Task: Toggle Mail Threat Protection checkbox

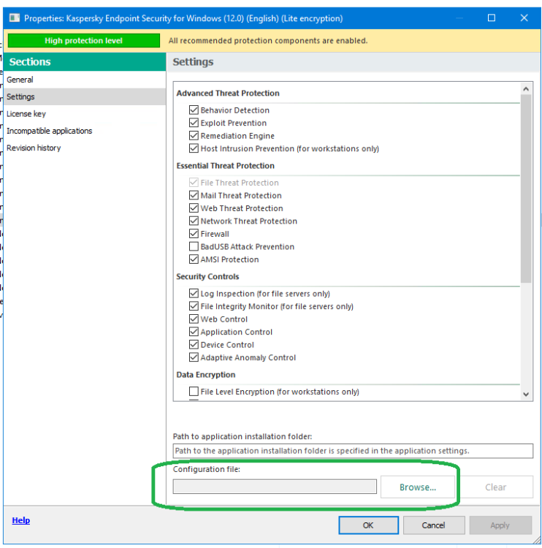Action: click(x=194, y=195)
